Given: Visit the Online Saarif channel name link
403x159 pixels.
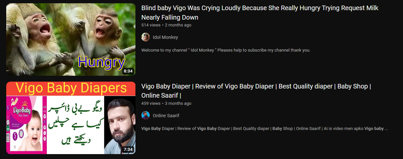Looking at the screenshot, I should (166, 116).
